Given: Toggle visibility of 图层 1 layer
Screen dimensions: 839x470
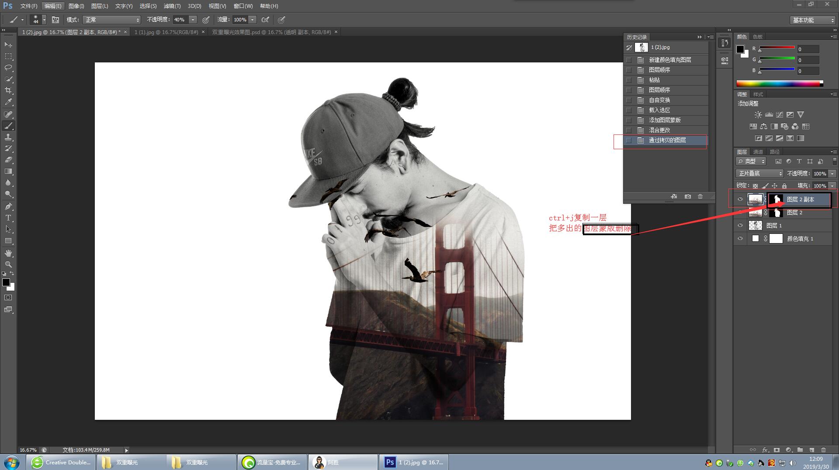Looking at the screenshot, I should (740, 226).
